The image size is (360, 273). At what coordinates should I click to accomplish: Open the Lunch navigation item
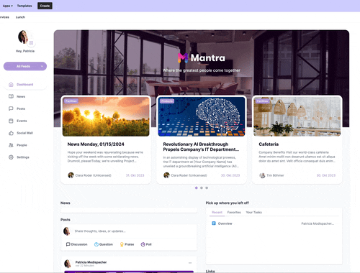point(20,17)
